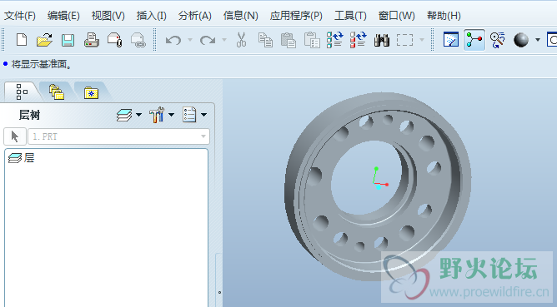The height and width of the screenshot is (307, 557).
Task: Open the 编辑(E) menu
Action: (63, 16)
